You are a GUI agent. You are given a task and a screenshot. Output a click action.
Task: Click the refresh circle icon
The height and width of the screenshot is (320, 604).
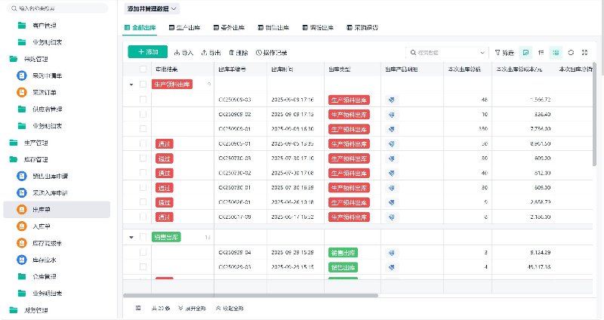571,52
